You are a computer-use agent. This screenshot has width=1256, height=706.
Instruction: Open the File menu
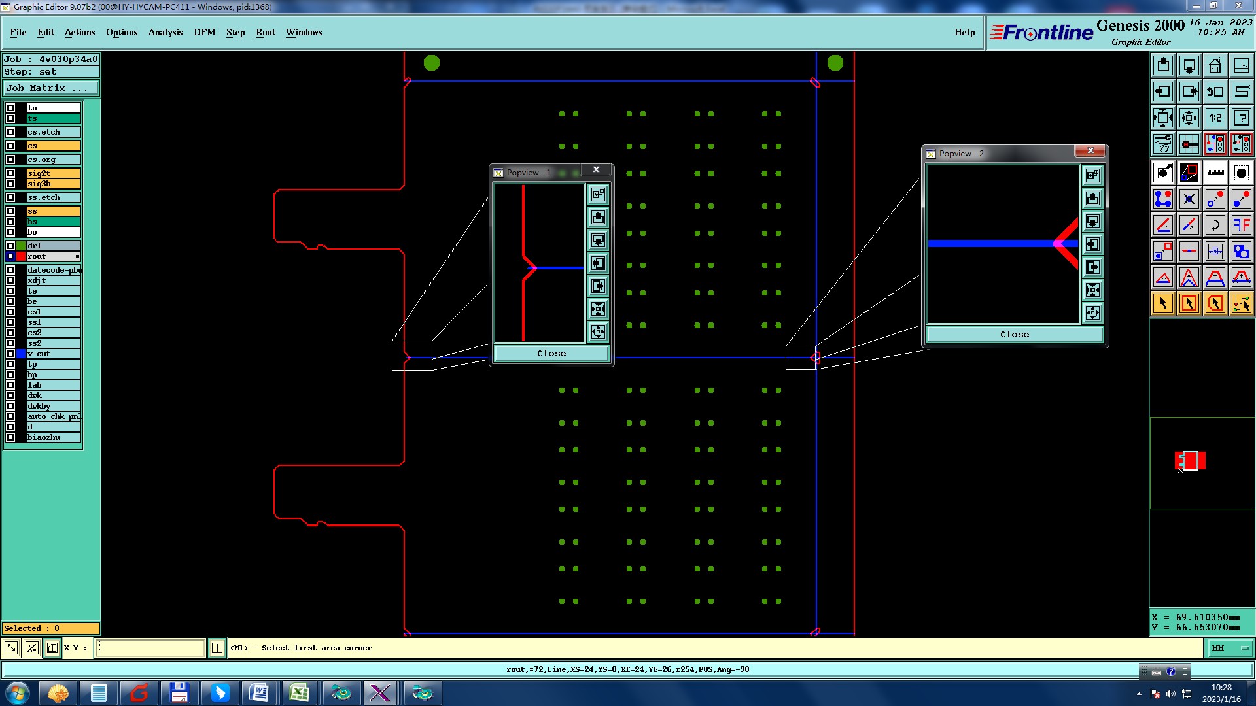pyautogui.click(x=18, y=32)
